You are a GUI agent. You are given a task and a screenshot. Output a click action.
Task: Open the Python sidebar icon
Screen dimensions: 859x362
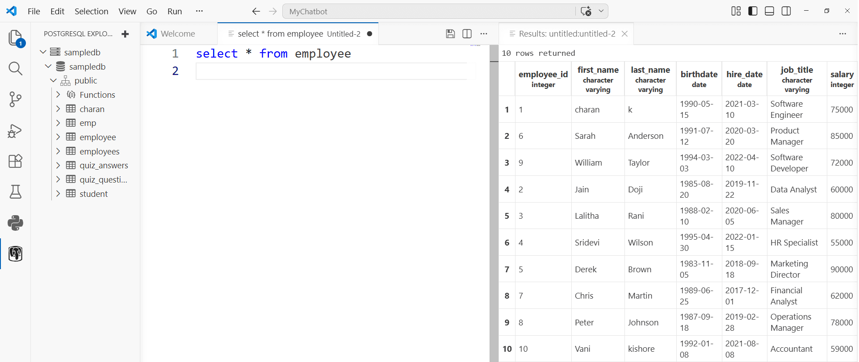click(15, 223)
